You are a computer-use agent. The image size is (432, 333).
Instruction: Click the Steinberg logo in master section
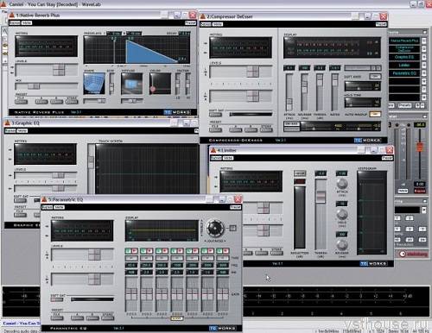click(x=413, y=254)
